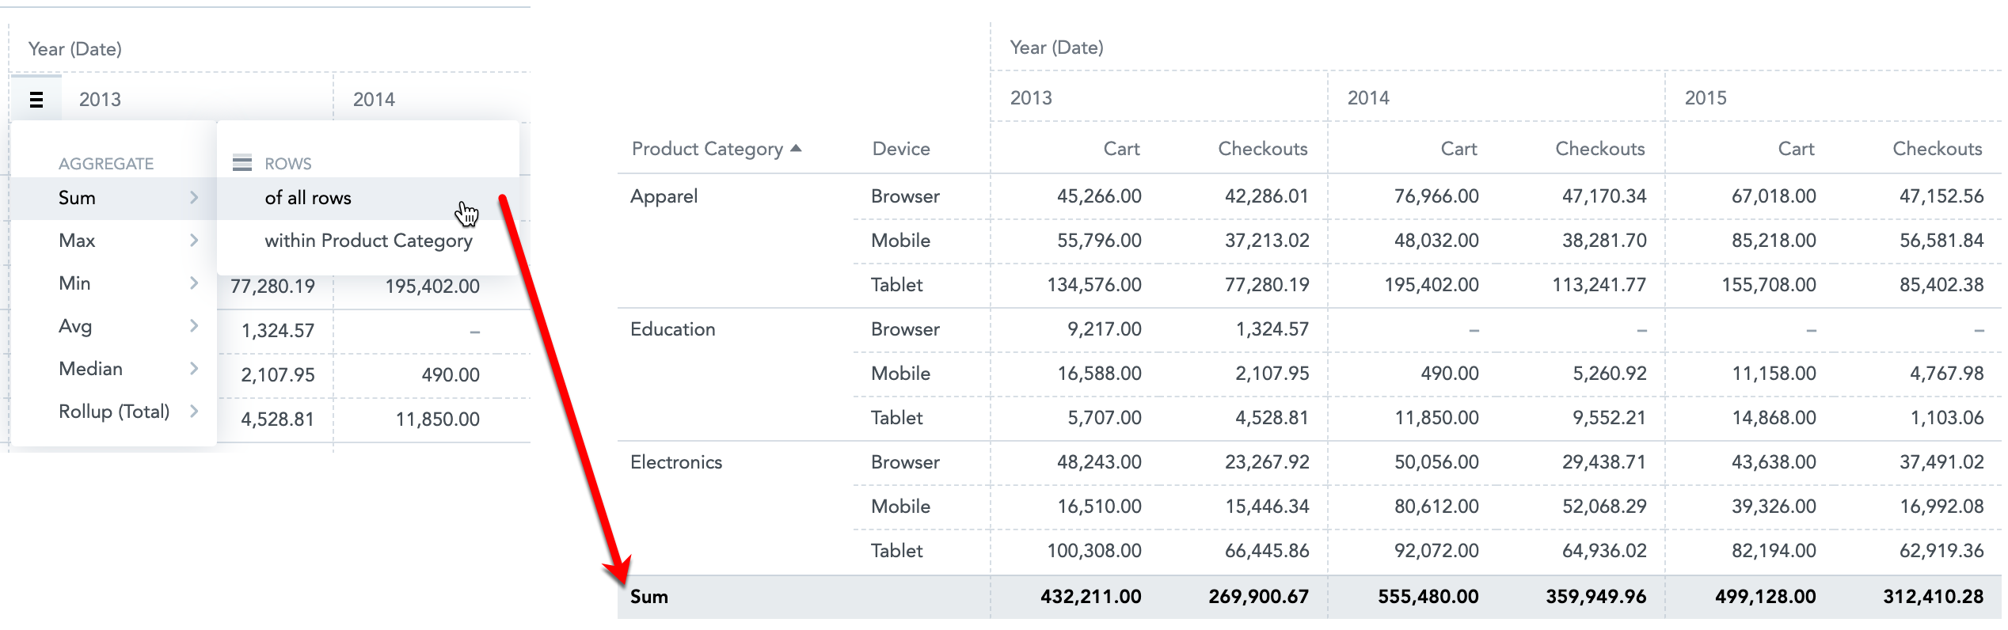Select the Median aggregate option
The height and width of the screenshot is (630, 2008).
[114, 369]
